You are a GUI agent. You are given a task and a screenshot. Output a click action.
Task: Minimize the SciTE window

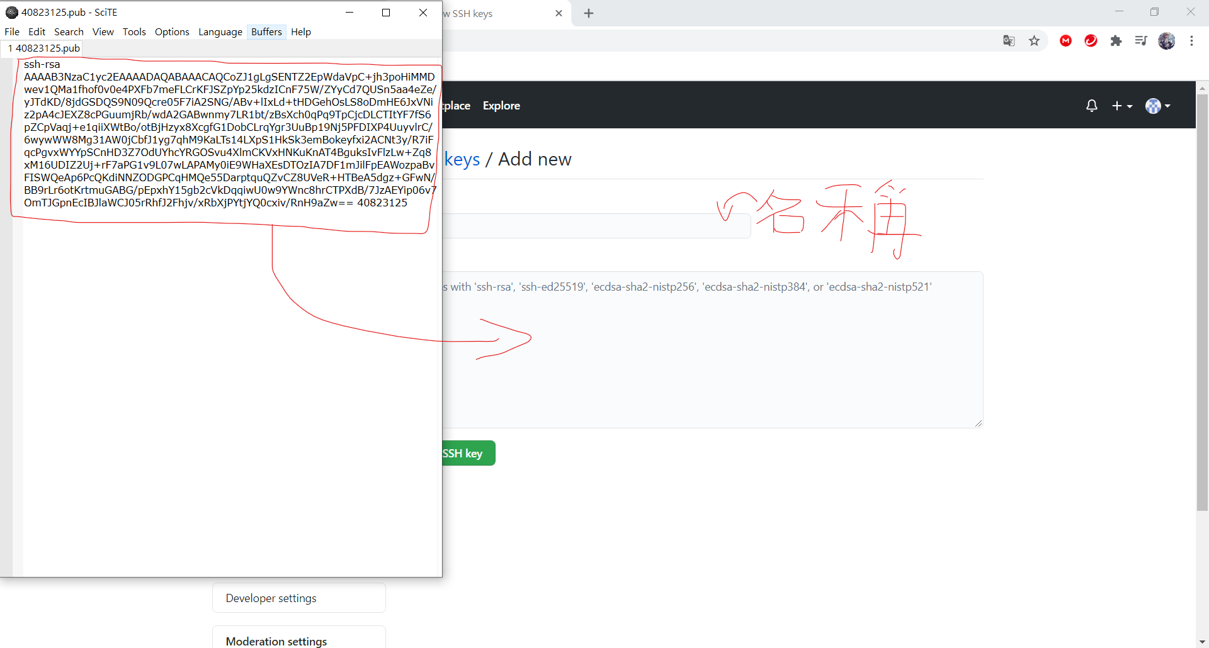point(349,13)
